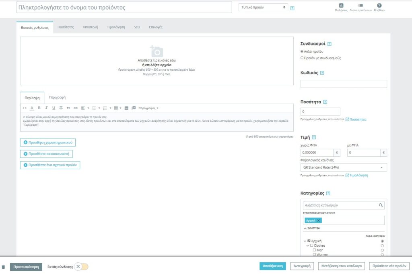
Task: Click the italic formatting icon
Action: pos(46,108)
